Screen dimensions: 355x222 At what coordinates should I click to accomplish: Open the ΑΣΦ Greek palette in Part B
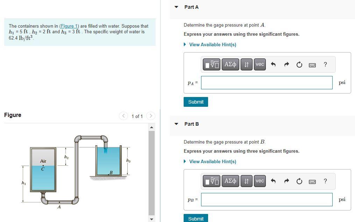tap(230, 181)
